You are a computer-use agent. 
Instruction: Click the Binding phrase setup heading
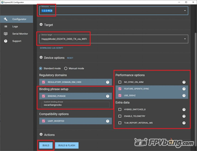[54, 89]
